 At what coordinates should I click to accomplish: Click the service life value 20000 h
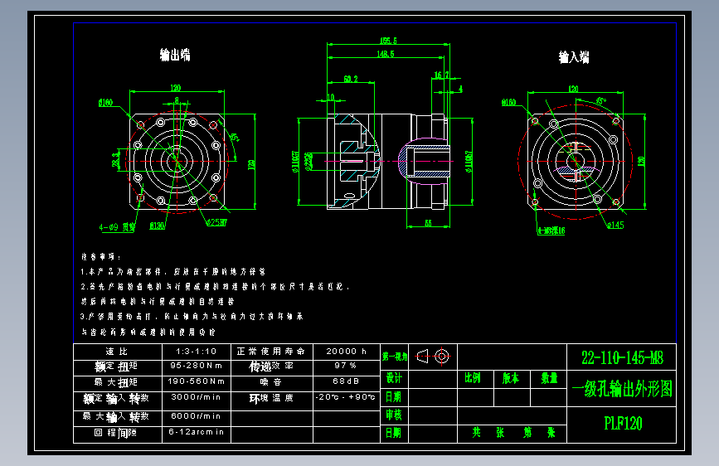coord(346,352)
